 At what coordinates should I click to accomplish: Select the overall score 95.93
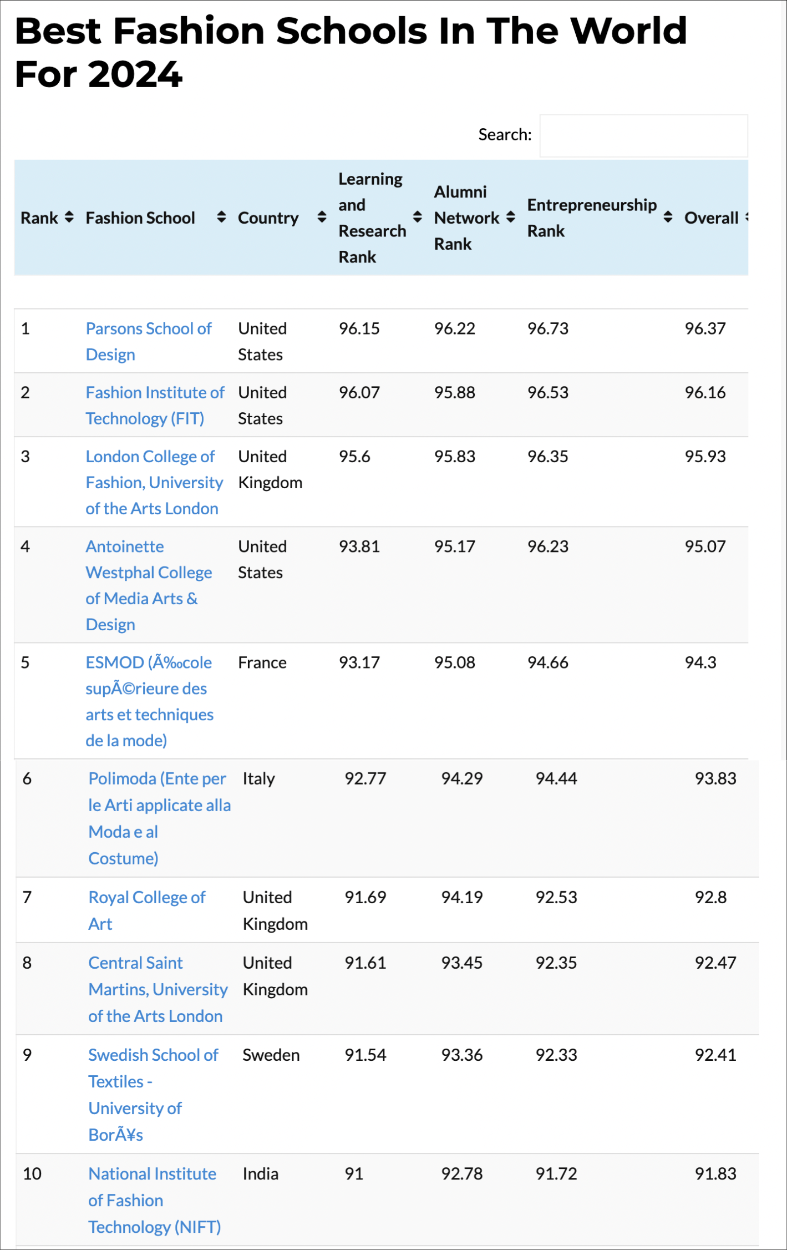pyautogui.click(x=705, y=457)
